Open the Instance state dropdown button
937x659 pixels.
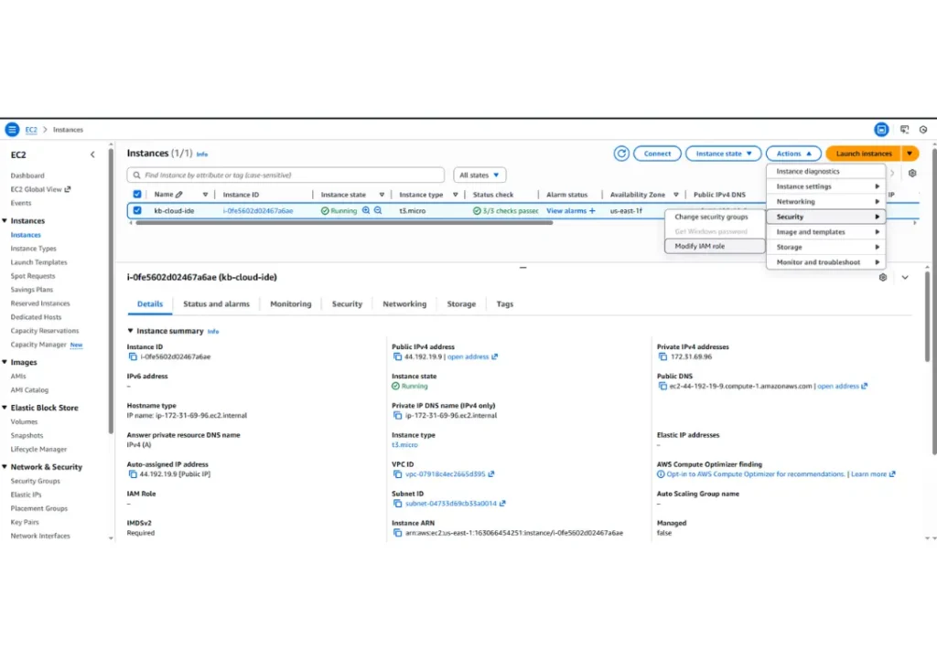(x=723, y=154)
